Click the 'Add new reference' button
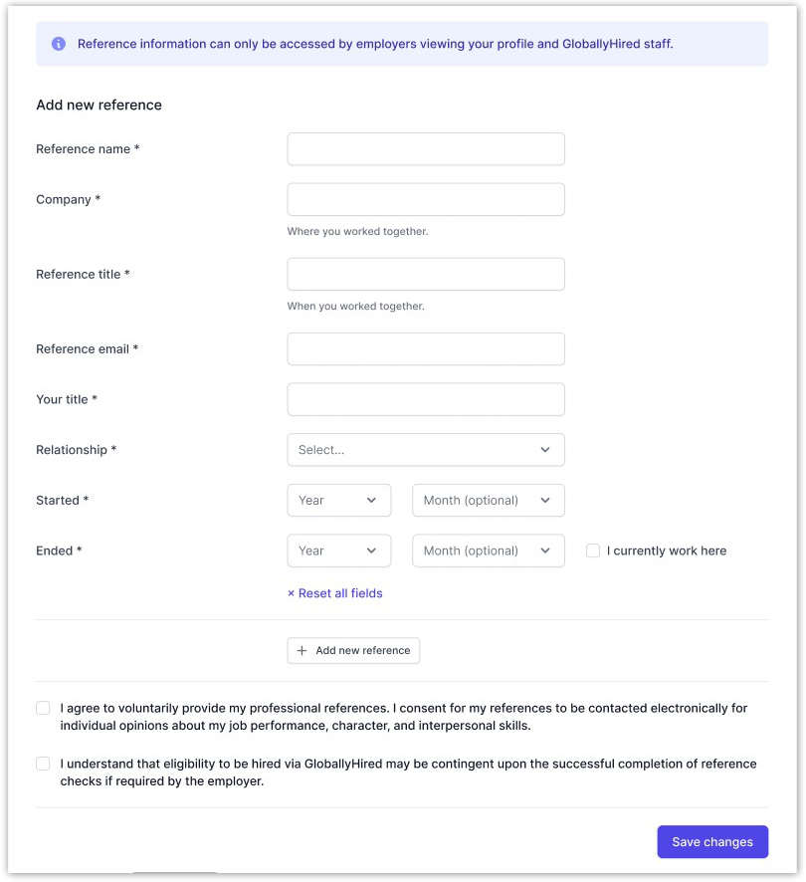The width and height of the screenshot is (806, 882). click(353, 651)
